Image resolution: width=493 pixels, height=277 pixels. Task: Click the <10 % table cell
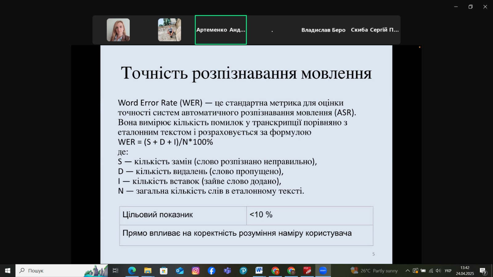click(x=310, y=215)
